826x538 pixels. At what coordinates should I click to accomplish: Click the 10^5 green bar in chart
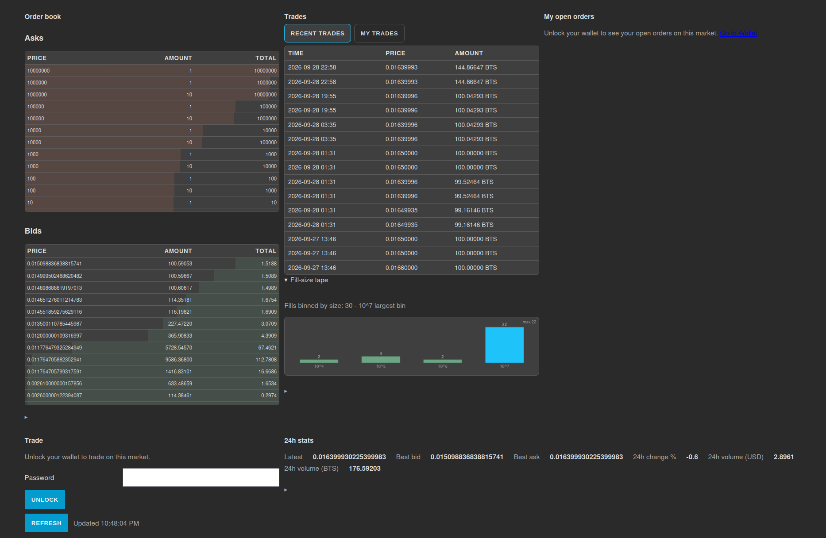381,360
